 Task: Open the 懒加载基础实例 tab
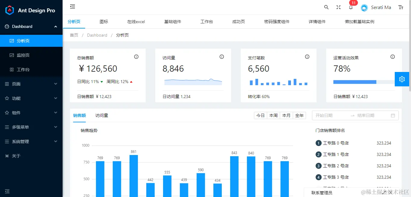click(360, 22)
